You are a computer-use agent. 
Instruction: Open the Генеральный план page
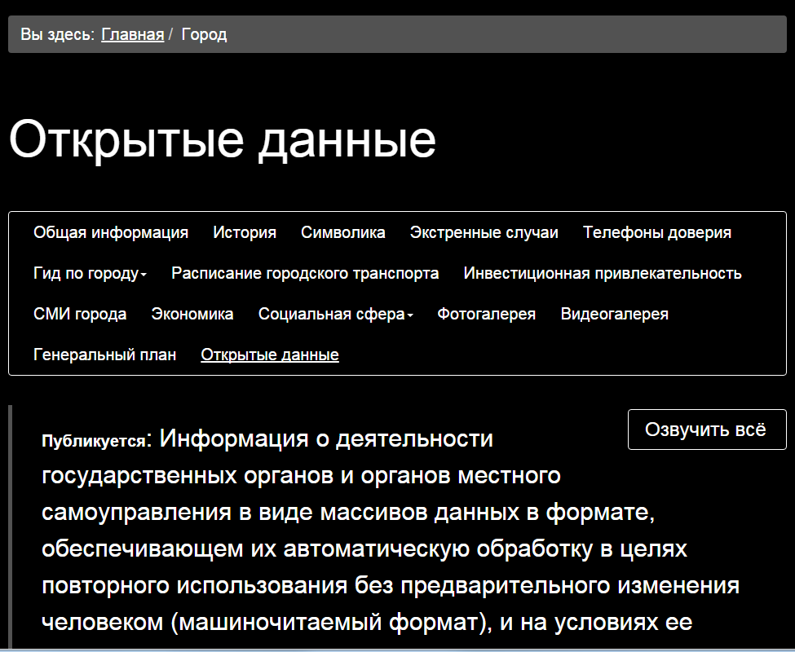coord(104,355)
